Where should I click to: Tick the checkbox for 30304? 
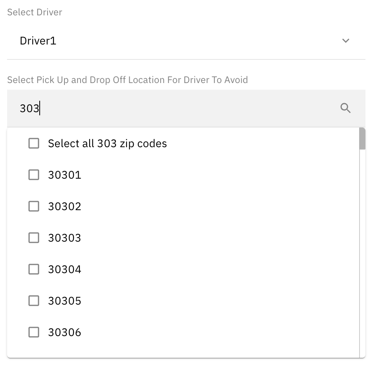click(x=33, y=269)
